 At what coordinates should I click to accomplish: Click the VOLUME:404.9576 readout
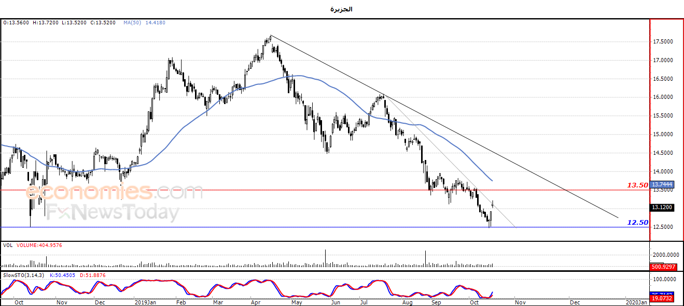(39, 245)
